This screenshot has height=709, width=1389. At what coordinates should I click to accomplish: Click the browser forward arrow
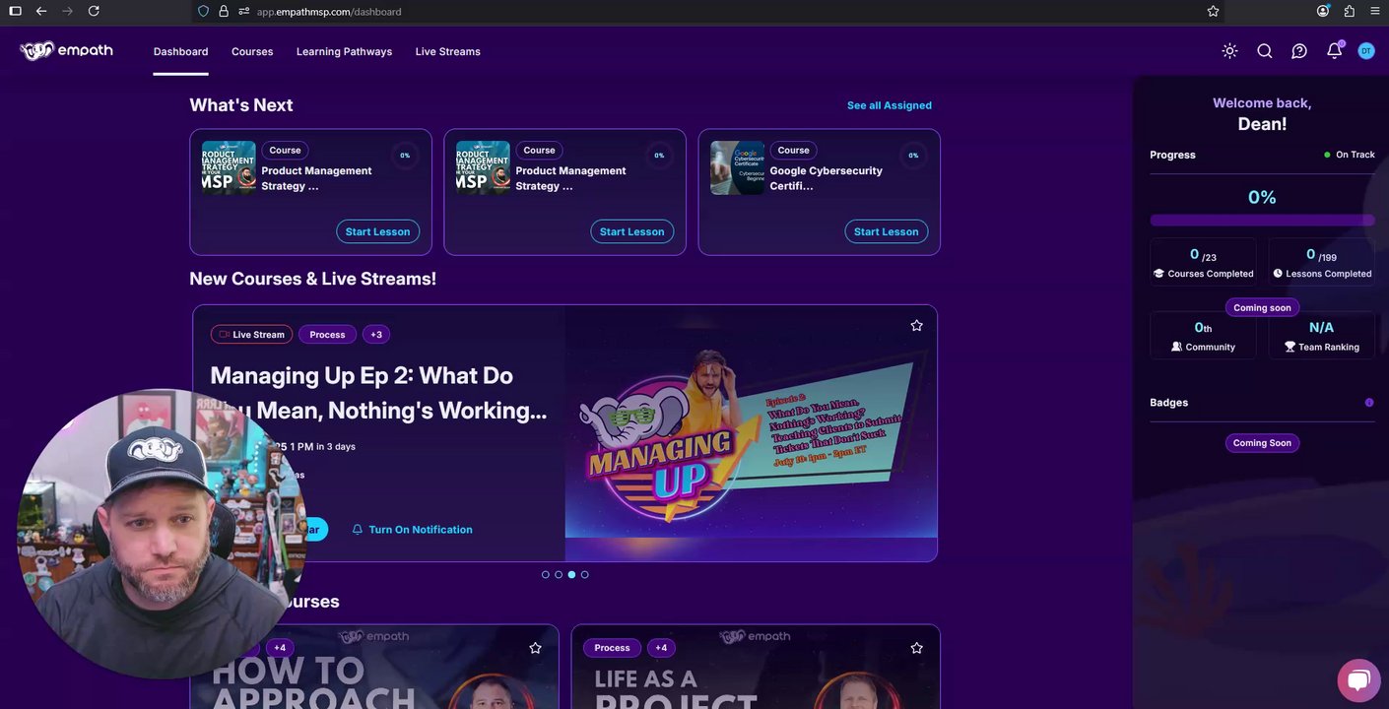pyautogui.click(x=67, y=11)
